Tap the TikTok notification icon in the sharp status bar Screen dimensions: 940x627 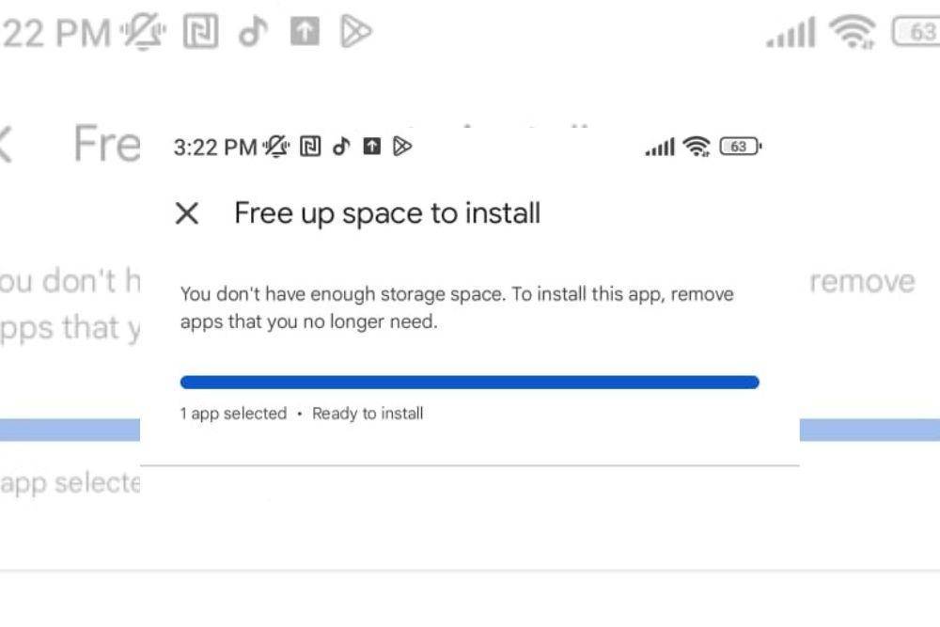coord(341,147)
